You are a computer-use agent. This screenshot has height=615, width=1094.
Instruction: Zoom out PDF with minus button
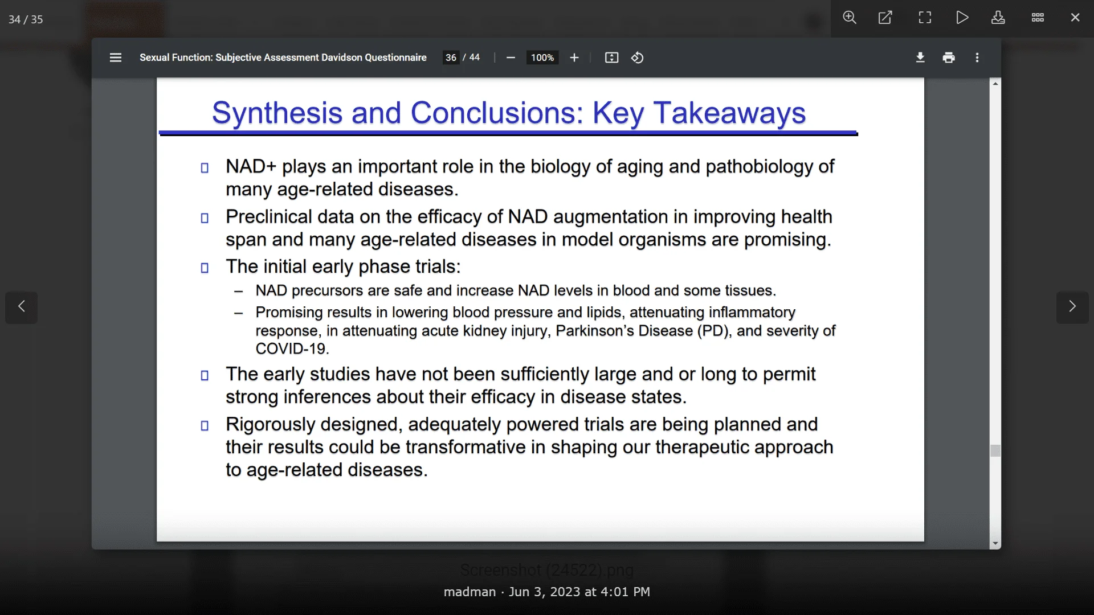click(511, 58)
